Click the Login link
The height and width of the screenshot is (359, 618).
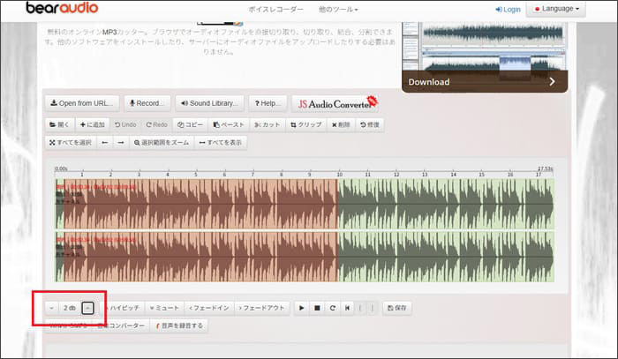[x=508, y=9]
